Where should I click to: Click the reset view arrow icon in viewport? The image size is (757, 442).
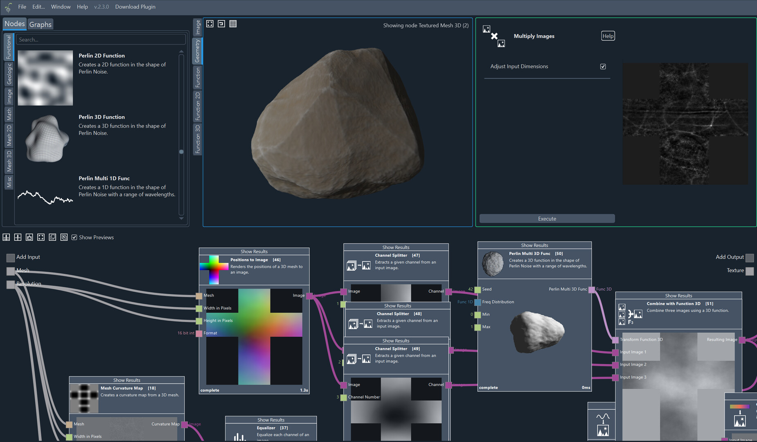tap(221, 24)
